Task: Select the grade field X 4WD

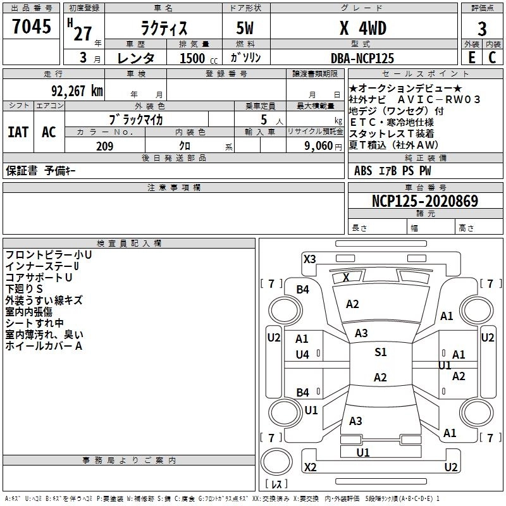Action: (362, 28)
